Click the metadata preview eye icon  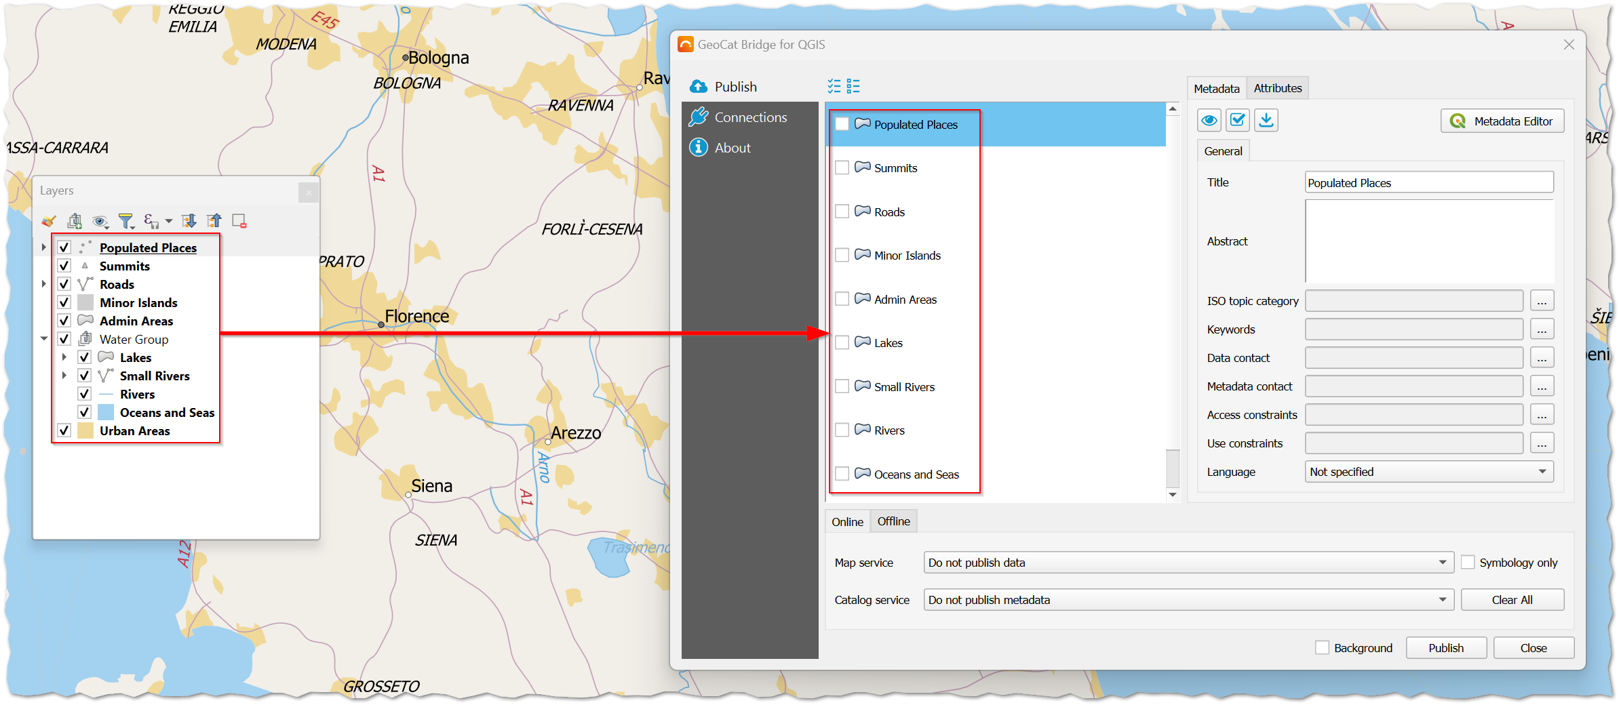tap(1209, 120)
